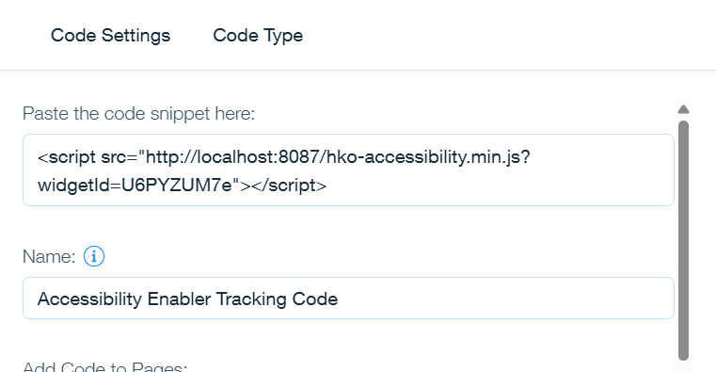Click the word 'Accessibility' in Name field
The width and height of the screenshot is (716, 372).
90,299
